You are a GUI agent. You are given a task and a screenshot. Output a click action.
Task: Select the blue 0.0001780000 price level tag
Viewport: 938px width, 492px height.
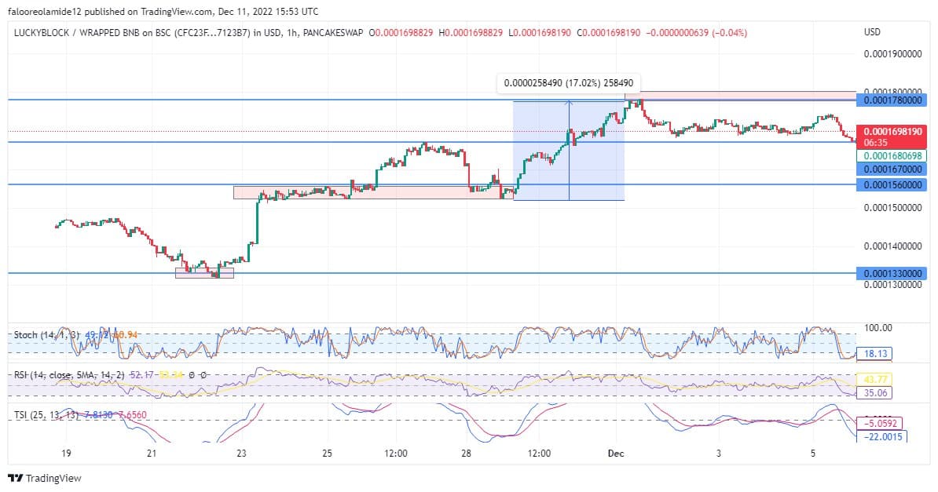pyautogui.click(x=892, y=100)
